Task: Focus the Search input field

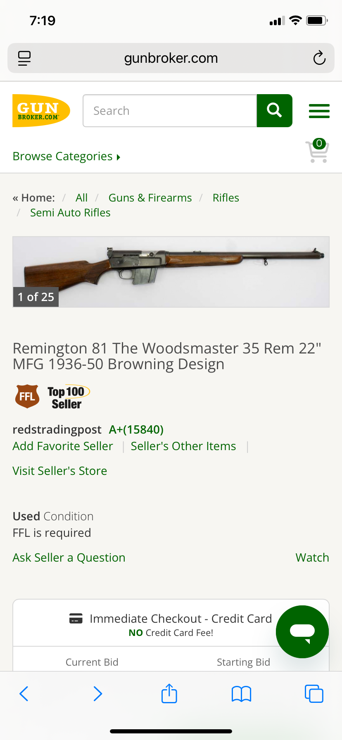Action: 170,111
